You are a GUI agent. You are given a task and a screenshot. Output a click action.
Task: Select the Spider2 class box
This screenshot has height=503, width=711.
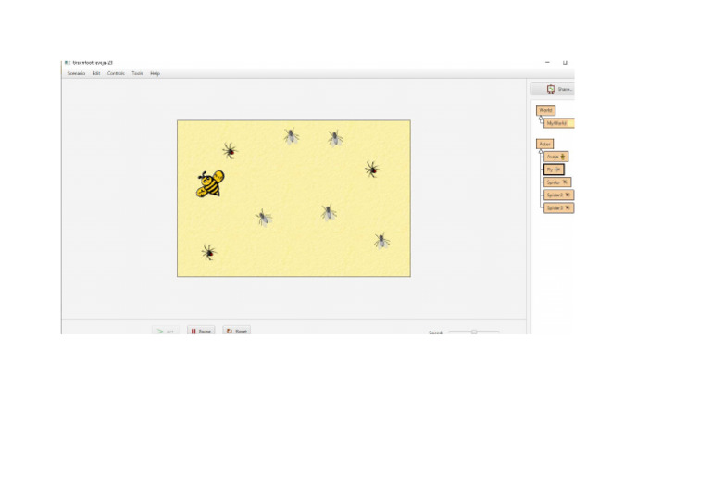coord(558,195)
